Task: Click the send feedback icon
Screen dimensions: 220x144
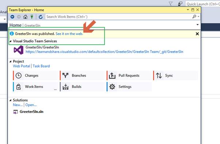Action: 180,4
